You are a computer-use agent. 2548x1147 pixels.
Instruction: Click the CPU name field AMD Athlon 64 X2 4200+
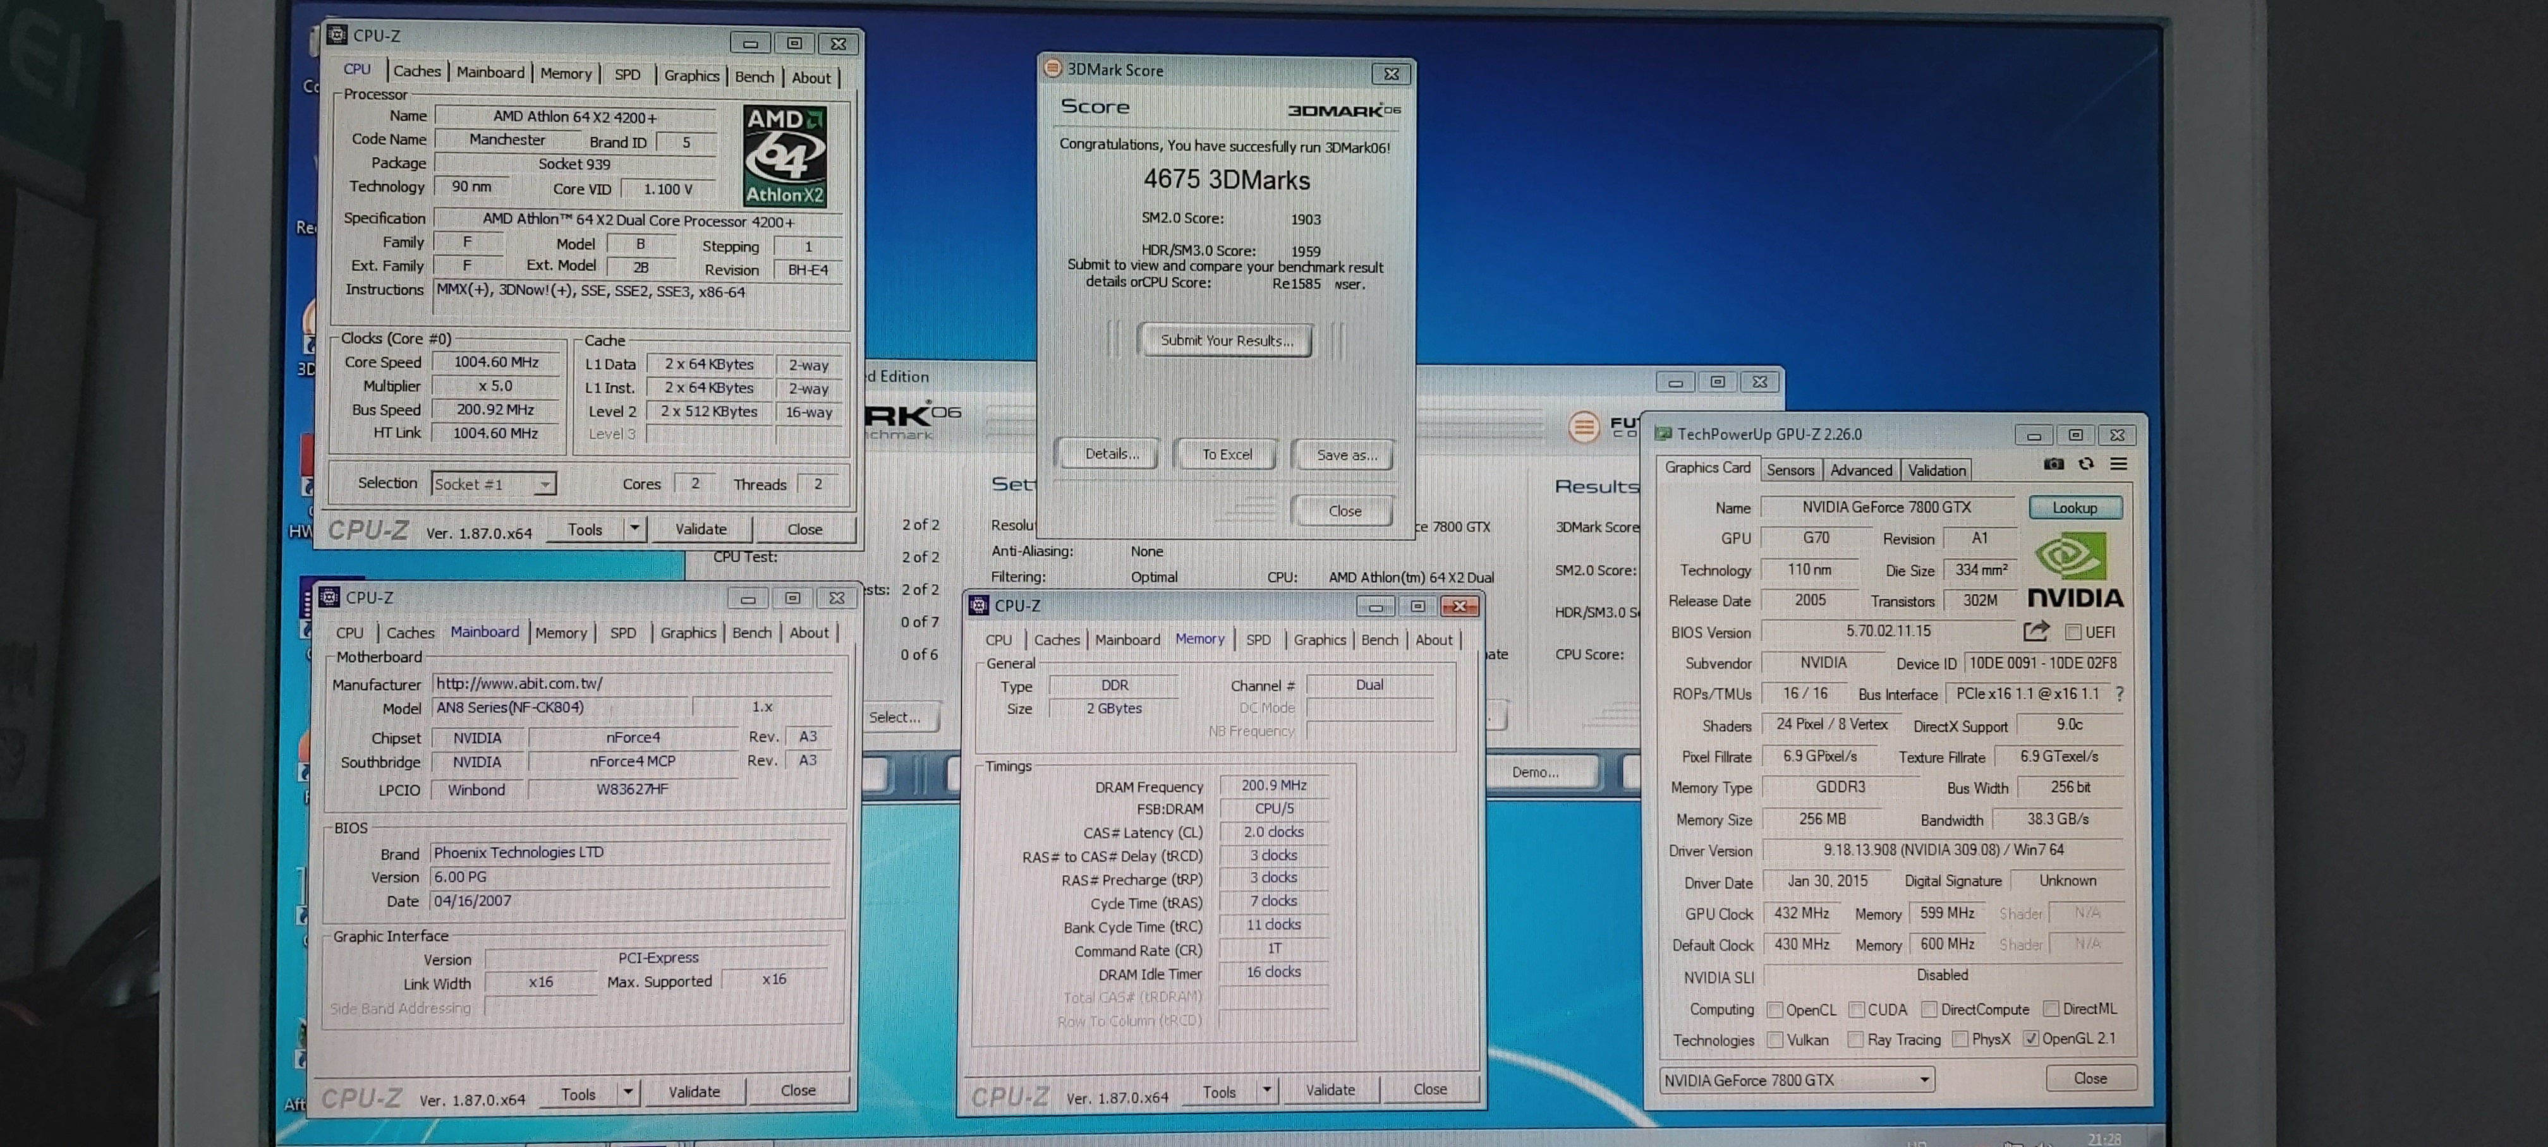574,117
